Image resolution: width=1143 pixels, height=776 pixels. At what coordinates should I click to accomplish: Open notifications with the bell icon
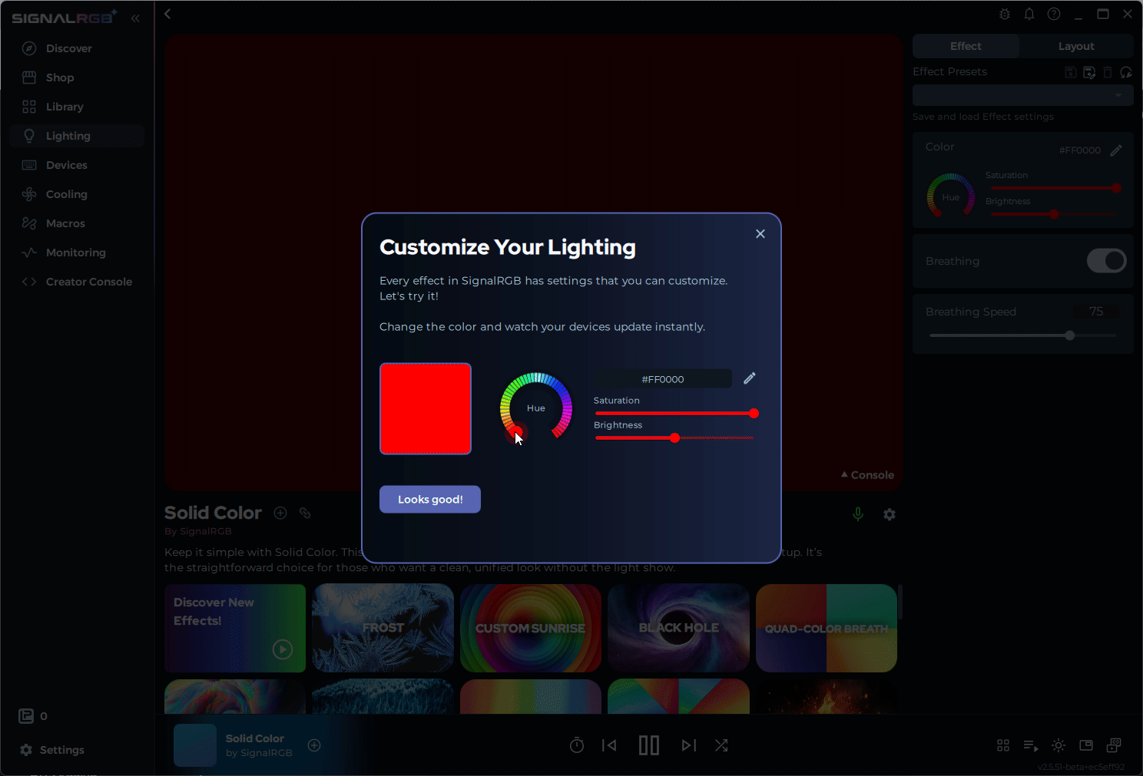point(1029,14)
